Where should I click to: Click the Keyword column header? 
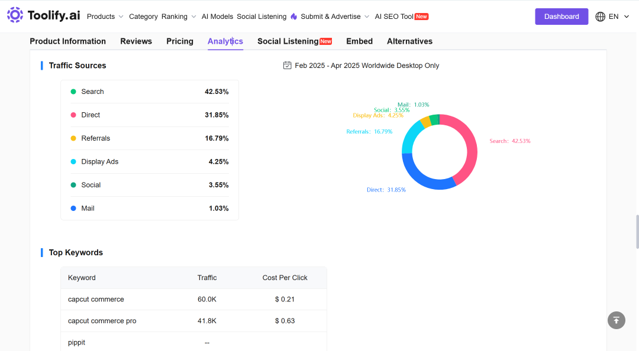(82, 278)
